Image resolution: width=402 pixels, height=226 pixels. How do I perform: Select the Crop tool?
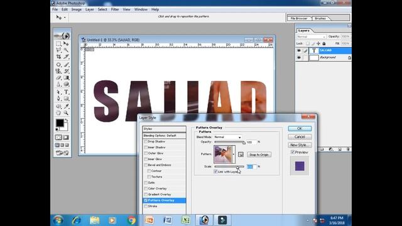click(x=58, y=56)
